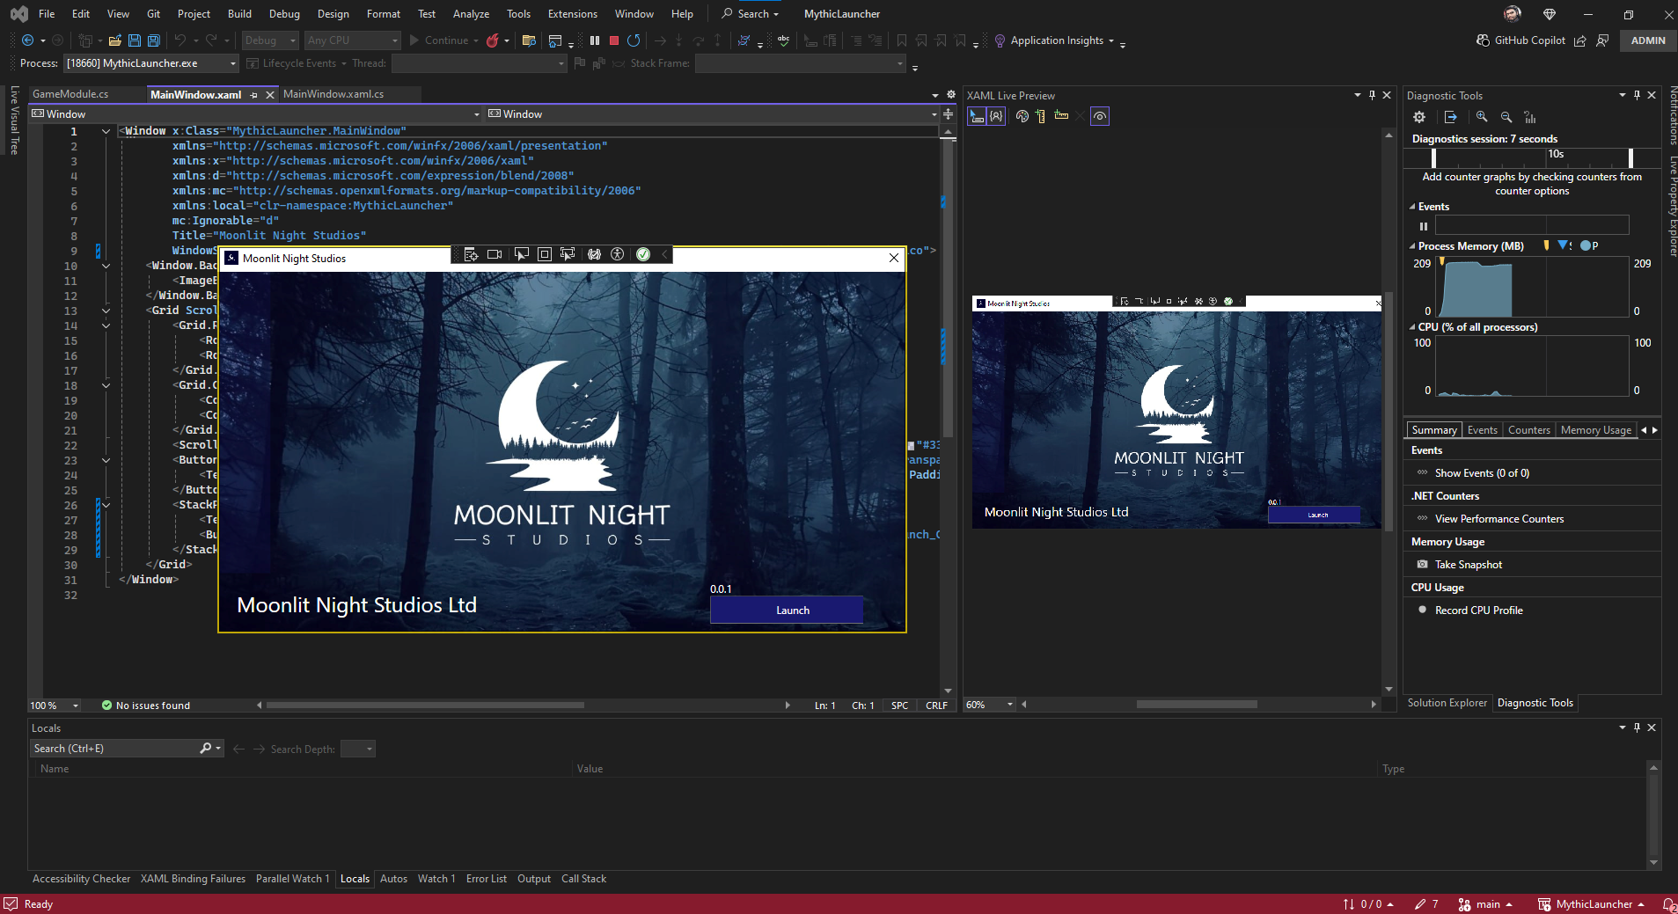Image resolution: width=1678 pixels, height=914 pixels.
Task: Restart the debug session
Action: coord(634,40)
